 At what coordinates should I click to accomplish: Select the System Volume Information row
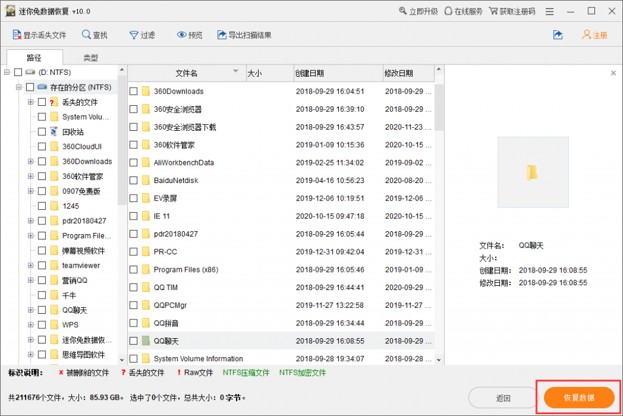281,358
